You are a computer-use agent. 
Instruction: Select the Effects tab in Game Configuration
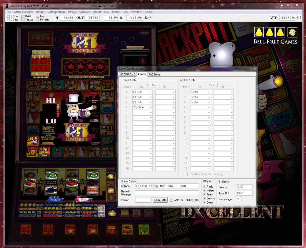[x=142, y=74]
